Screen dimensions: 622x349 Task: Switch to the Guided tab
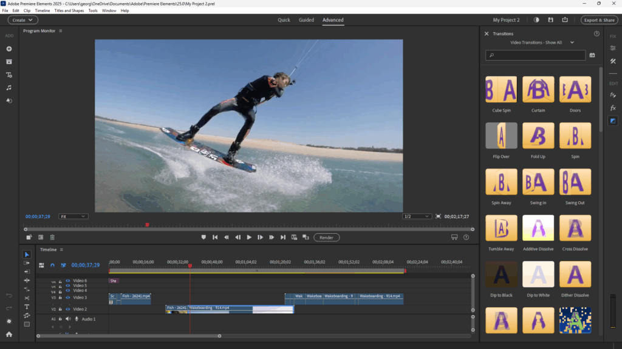[306, 20]
